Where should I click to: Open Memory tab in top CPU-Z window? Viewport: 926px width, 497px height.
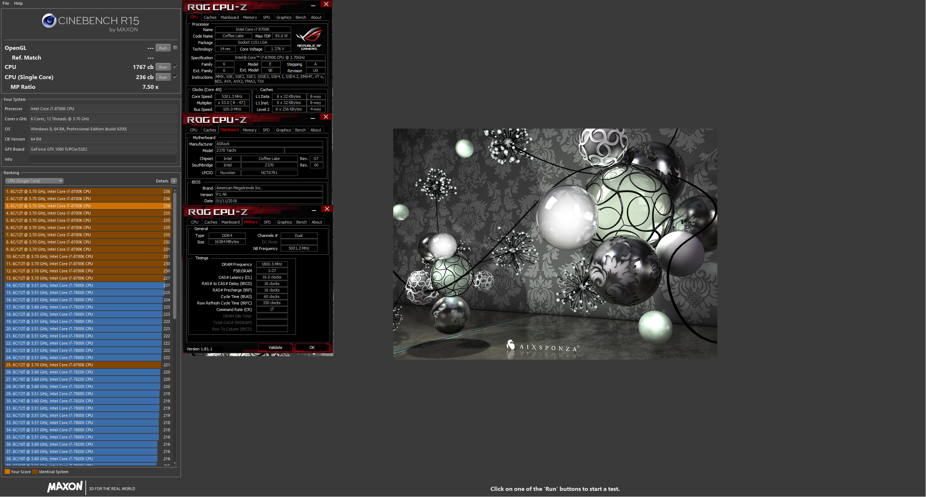point(250,17)
